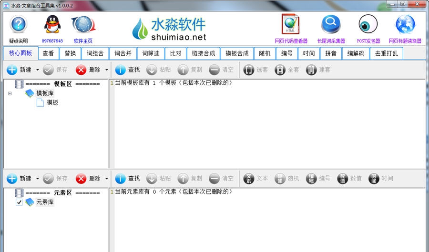The height and width of the screenshot is (252, 429).
Task: Insert 数值 element type
Action: (349, 179)
